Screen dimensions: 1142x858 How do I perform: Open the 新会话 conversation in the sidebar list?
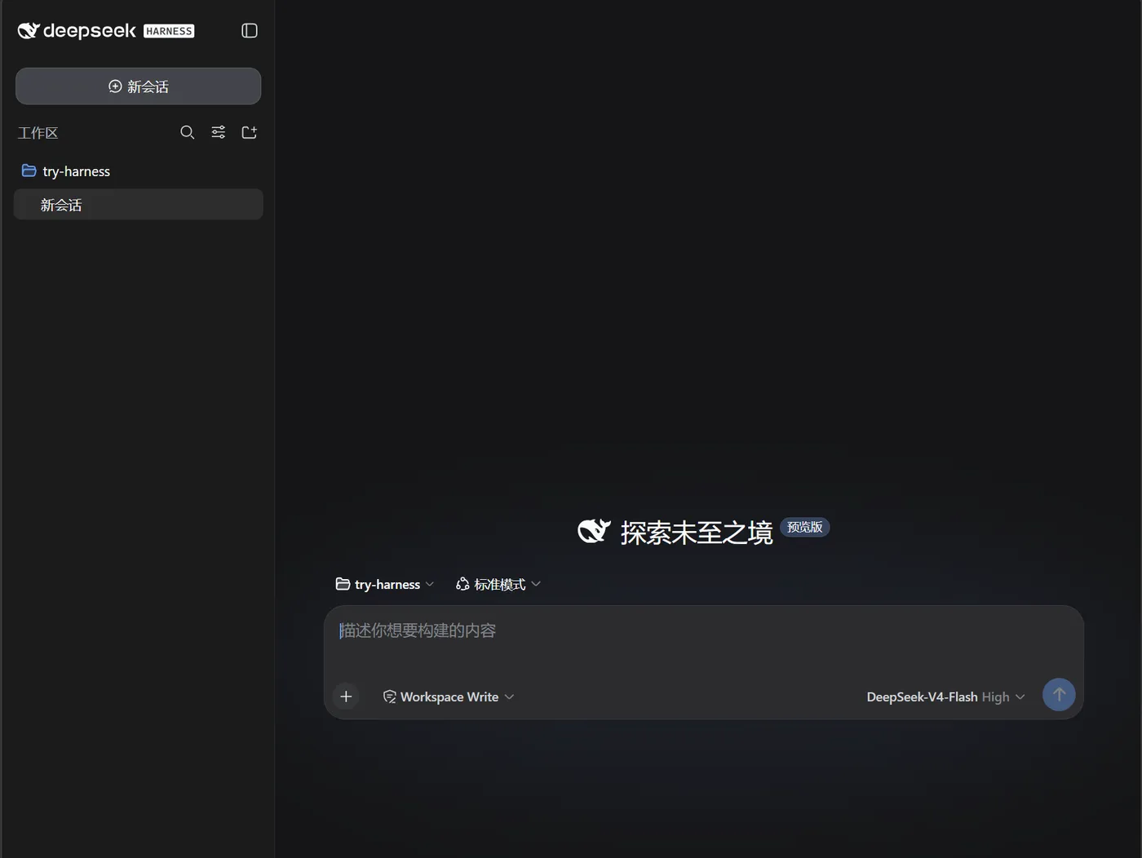click(x=139, y=205)
